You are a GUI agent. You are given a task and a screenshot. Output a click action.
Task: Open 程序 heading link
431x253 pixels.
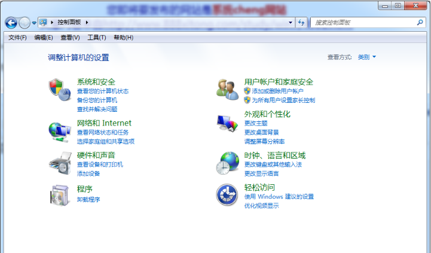click(85, 189)
